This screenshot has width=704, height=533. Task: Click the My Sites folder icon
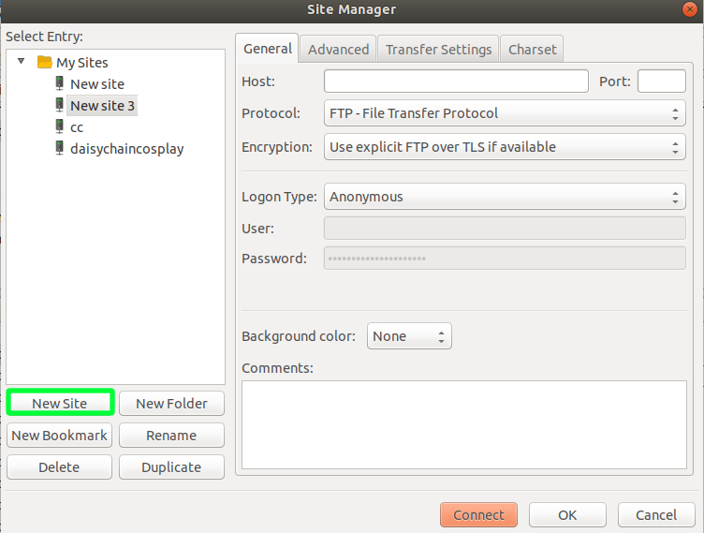pyautogui.click(x=44, y=62)
